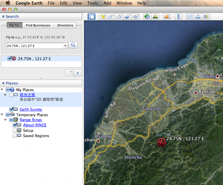Screen dimensions: 223x185
Task: Add a path from the toolbar
Action: [x=120, y=16]
